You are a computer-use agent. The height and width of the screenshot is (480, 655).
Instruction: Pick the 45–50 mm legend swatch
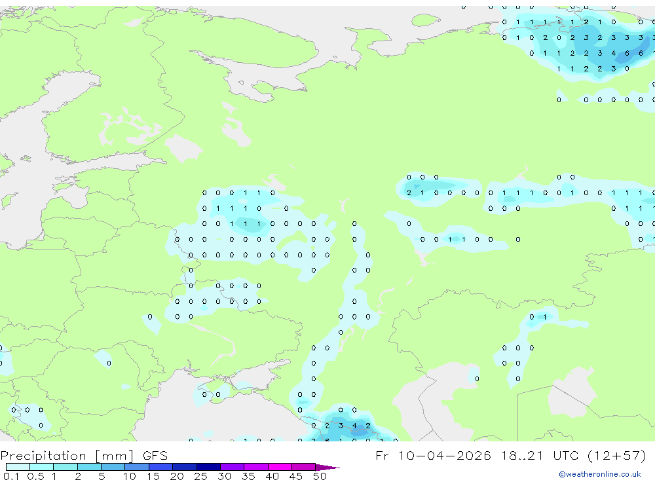coord(304,467)
